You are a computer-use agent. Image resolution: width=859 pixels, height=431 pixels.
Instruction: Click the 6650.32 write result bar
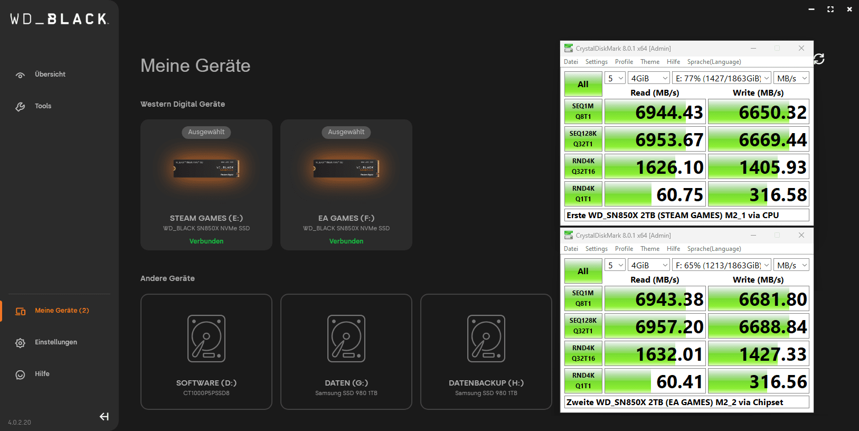coord(759,112)
